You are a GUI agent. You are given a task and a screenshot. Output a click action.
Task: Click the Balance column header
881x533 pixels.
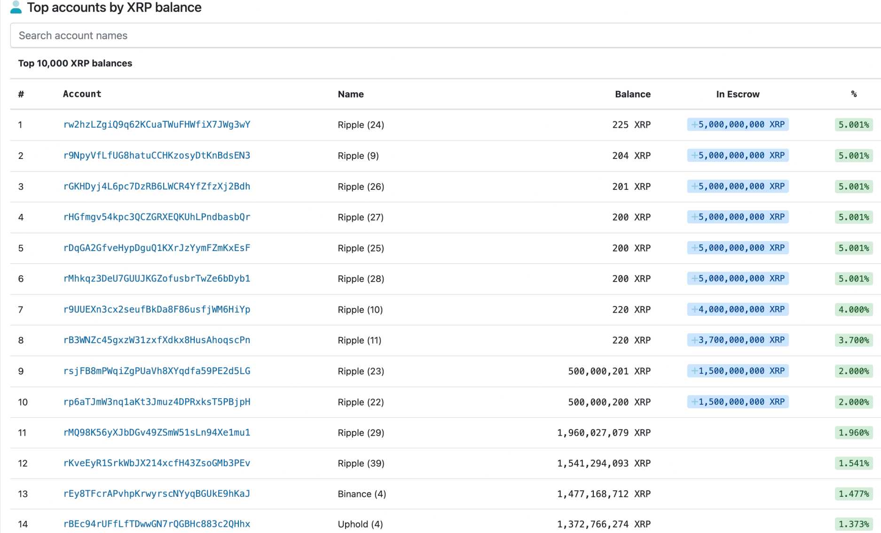[x=633, y=94]
